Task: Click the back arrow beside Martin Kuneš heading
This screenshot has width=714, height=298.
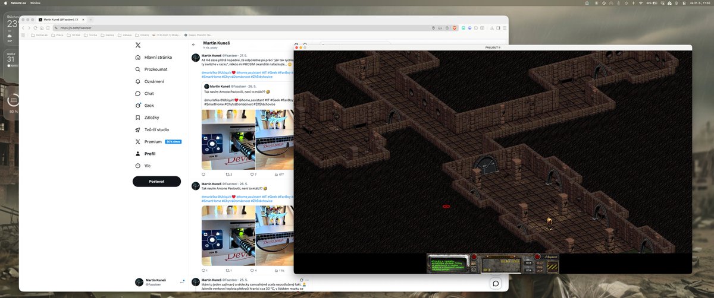Action: (194, 45)
